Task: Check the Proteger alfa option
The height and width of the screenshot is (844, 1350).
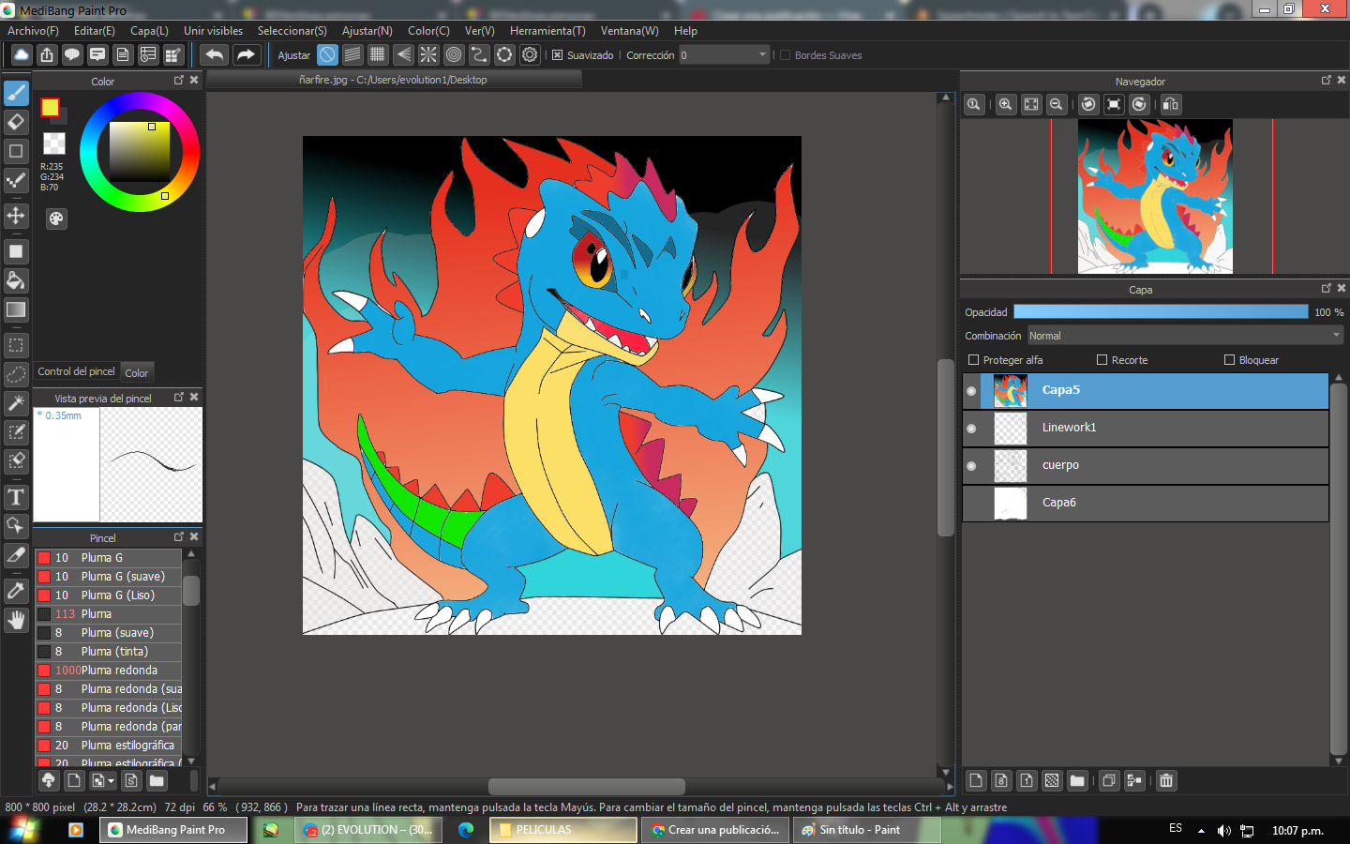Action: coord(973,360)
